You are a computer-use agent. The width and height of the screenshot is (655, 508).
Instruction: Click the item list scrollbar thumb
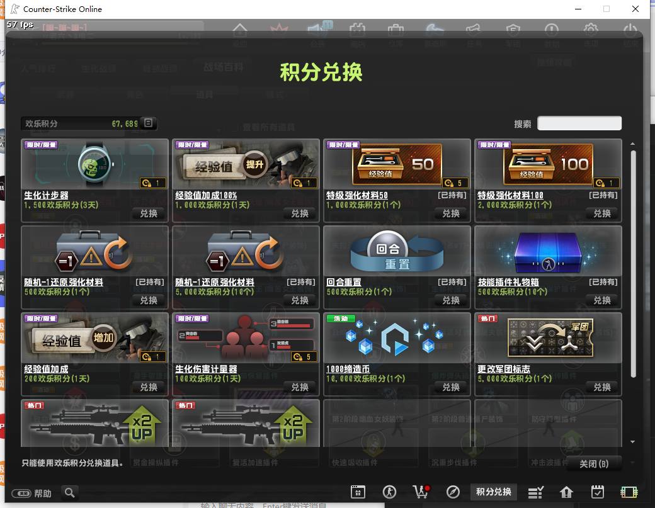(634, 264)
